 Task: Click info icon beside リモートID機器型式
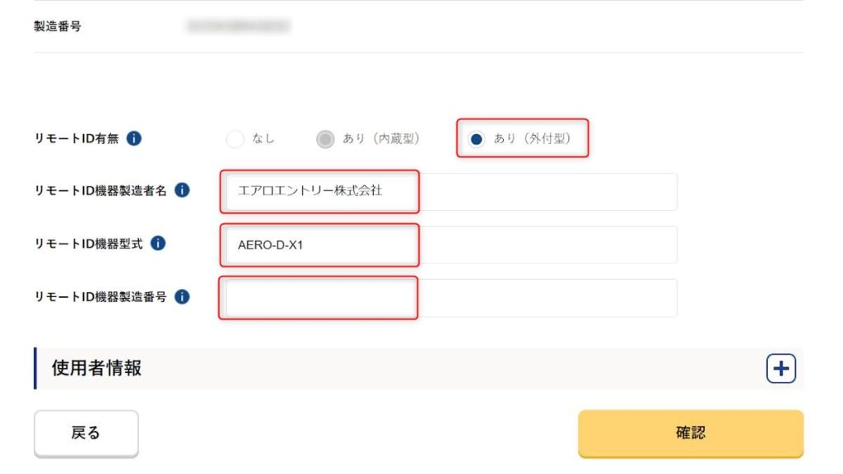(158, 244)
